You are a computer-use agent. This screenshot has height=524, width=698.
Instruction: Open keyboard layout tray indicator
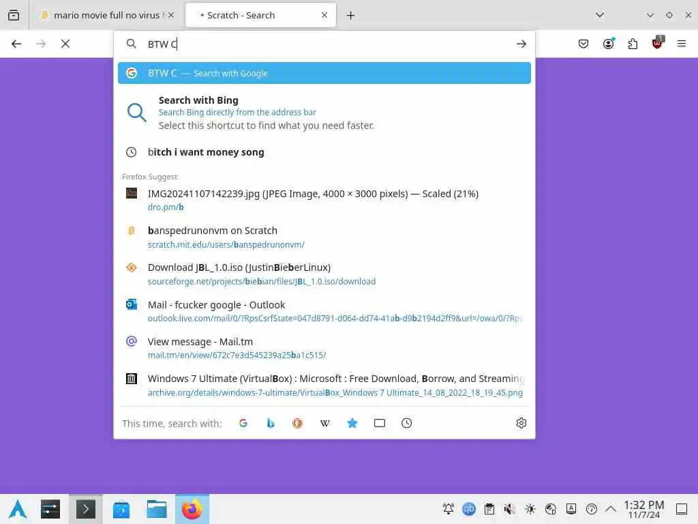(x=571, y=508)
